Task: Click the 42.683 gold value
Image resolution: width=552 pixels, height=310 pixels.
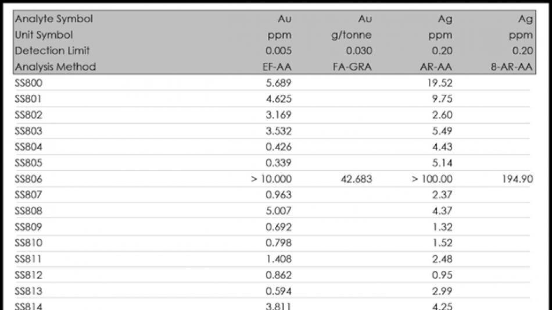Action: (354, 179)
